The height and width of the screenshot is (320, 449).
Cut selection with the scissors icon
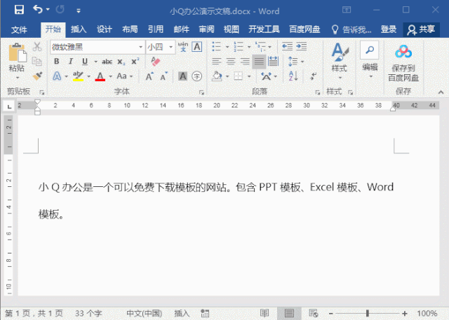point(37,47)
